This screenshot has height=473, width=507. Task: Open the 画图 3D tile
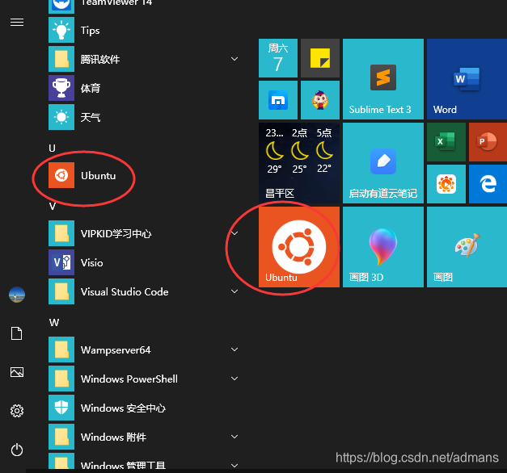[x=383, y=247]
